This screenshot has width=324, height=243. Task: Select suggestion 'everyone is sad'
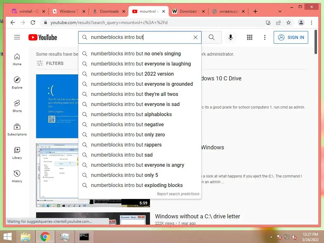coord(140,104)
